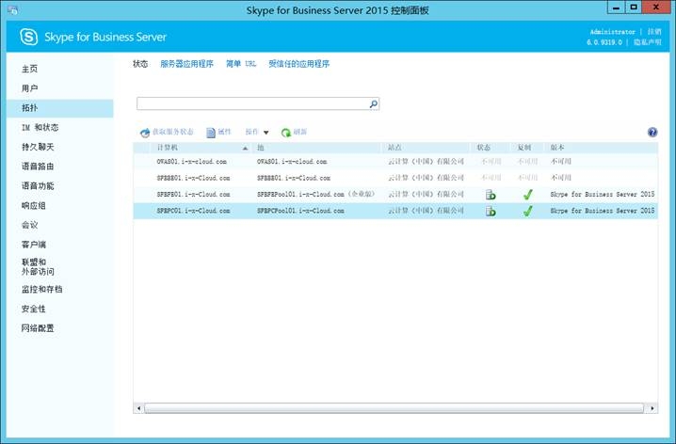Click pool SFBFEPool01.i-x-Cloud.com cell
Screen dimensions: 676x444
tap(315, 195)
